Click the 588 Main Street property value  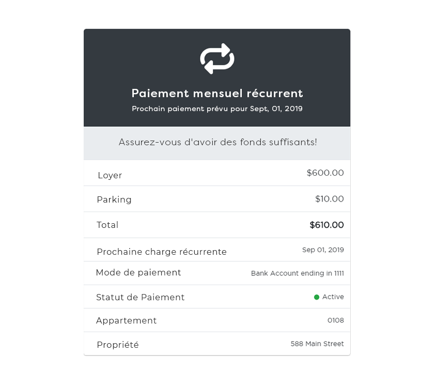click(x=317, y=344)
